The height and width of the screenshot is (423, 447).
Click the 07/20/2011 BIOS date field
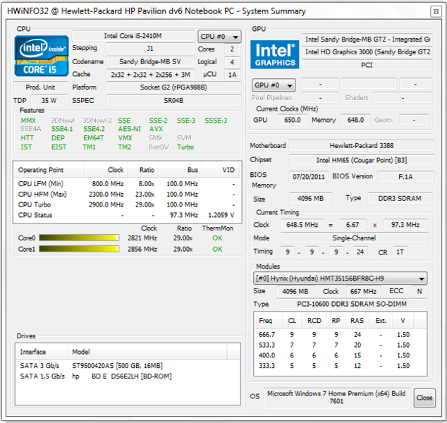[309, 177]
